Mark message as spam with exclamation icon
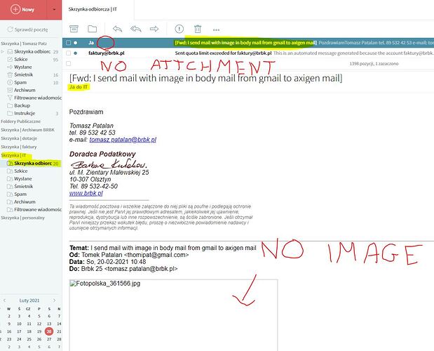The image size is (434, 351). click(x=179, y=29)
